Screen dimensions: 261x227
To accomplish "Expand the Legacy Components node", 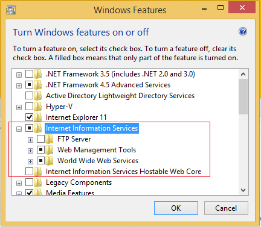I will (19, 183).
